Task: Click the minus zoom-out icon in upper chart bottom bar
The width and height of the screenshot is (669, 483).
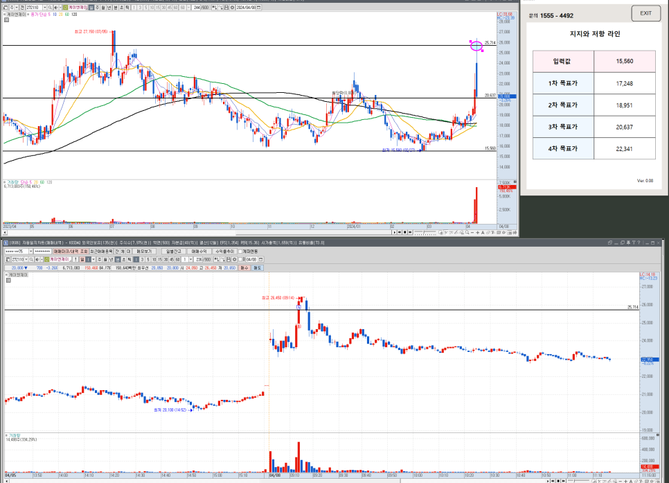Action: point(472,232)
